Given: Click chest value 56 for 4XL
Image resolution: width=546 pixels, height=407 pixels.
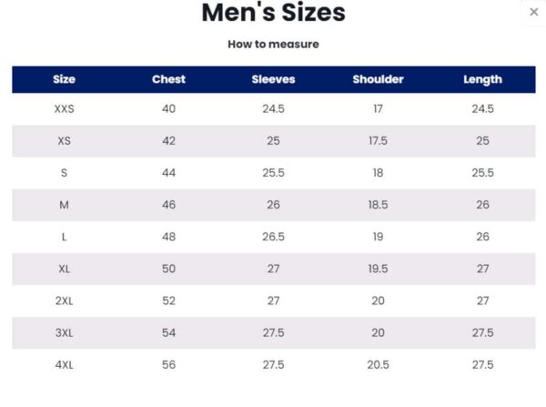Looking at the screenshot, I should pos(168,364).
